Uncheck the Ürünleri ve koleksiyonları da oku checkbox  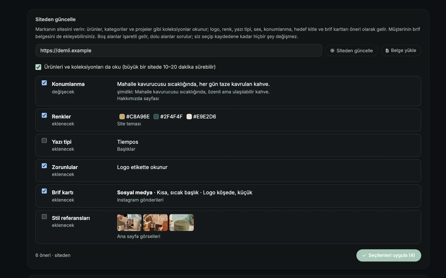point(38,67)
